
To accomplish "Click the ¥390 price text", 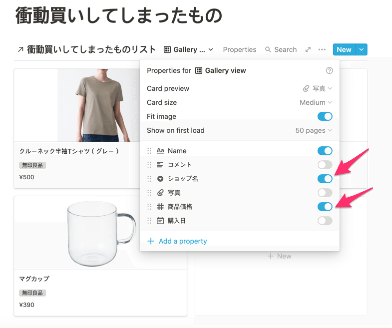I will (26, 305).
